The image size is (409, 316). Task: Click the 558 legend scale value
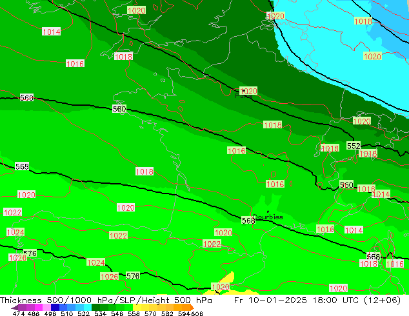pyautogui.click(x=134, y=313)
